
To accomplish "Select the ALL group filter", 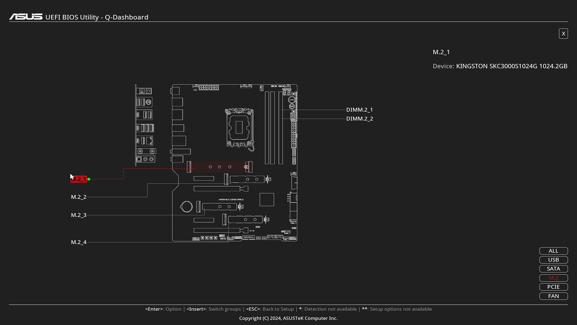I will click(553, 251).
